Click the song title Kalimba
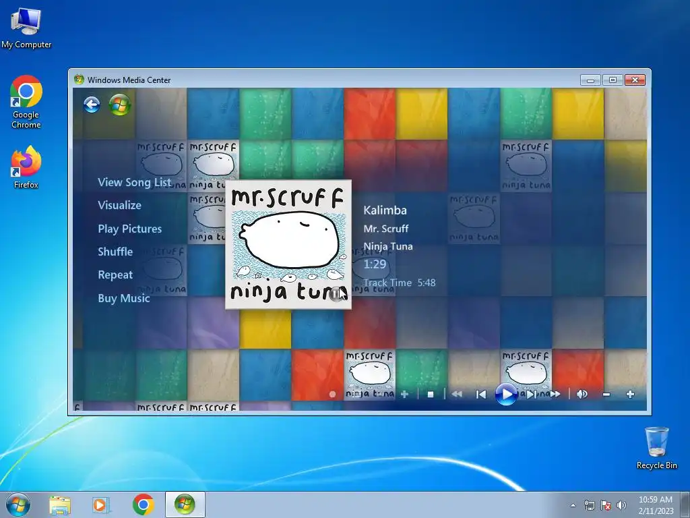The height and width of the screenshot is (518, 690). pyautogui.click(x=385, y=210)
